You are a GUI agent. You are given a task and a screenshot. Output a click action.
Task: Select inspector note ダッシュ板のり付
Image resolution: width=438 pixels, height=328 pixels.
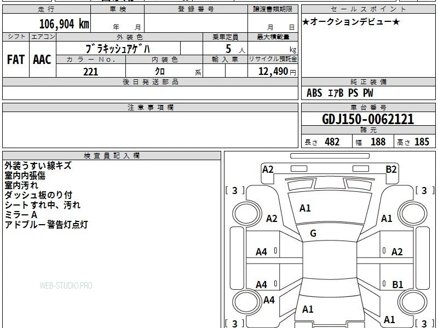[38, 195]
